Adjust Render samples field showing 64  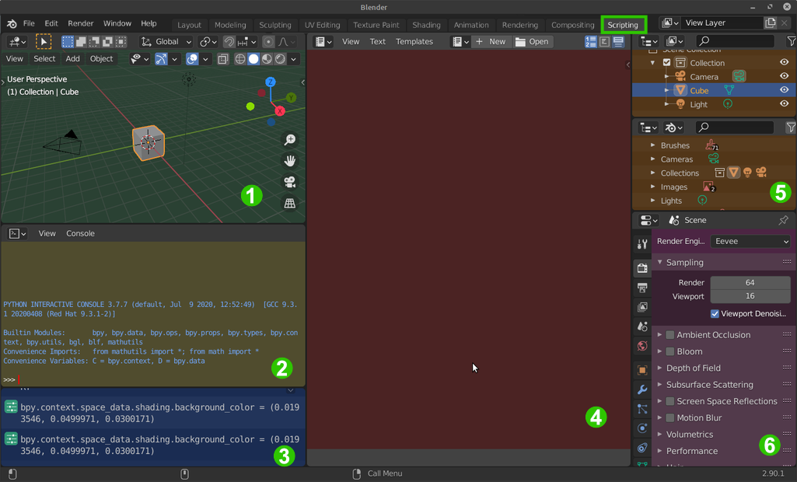(750, 283)
